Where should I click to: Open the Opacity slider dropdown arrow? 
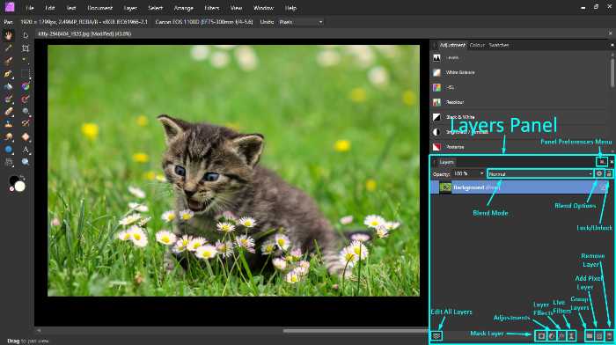pyautogui.click(x=482, y=173)
